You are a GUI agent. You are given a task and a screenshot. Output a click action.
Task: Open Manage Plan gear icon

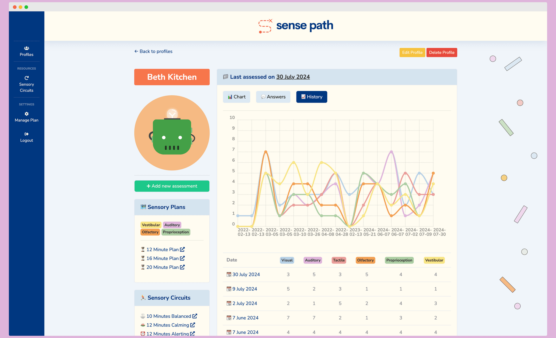26,114
